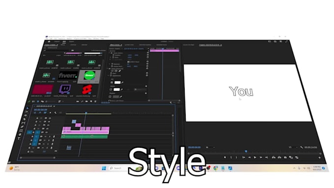Screen dimensions: 334x188
Task: Click the Shadow color eyedropper
Action: (x=121, y=97)
